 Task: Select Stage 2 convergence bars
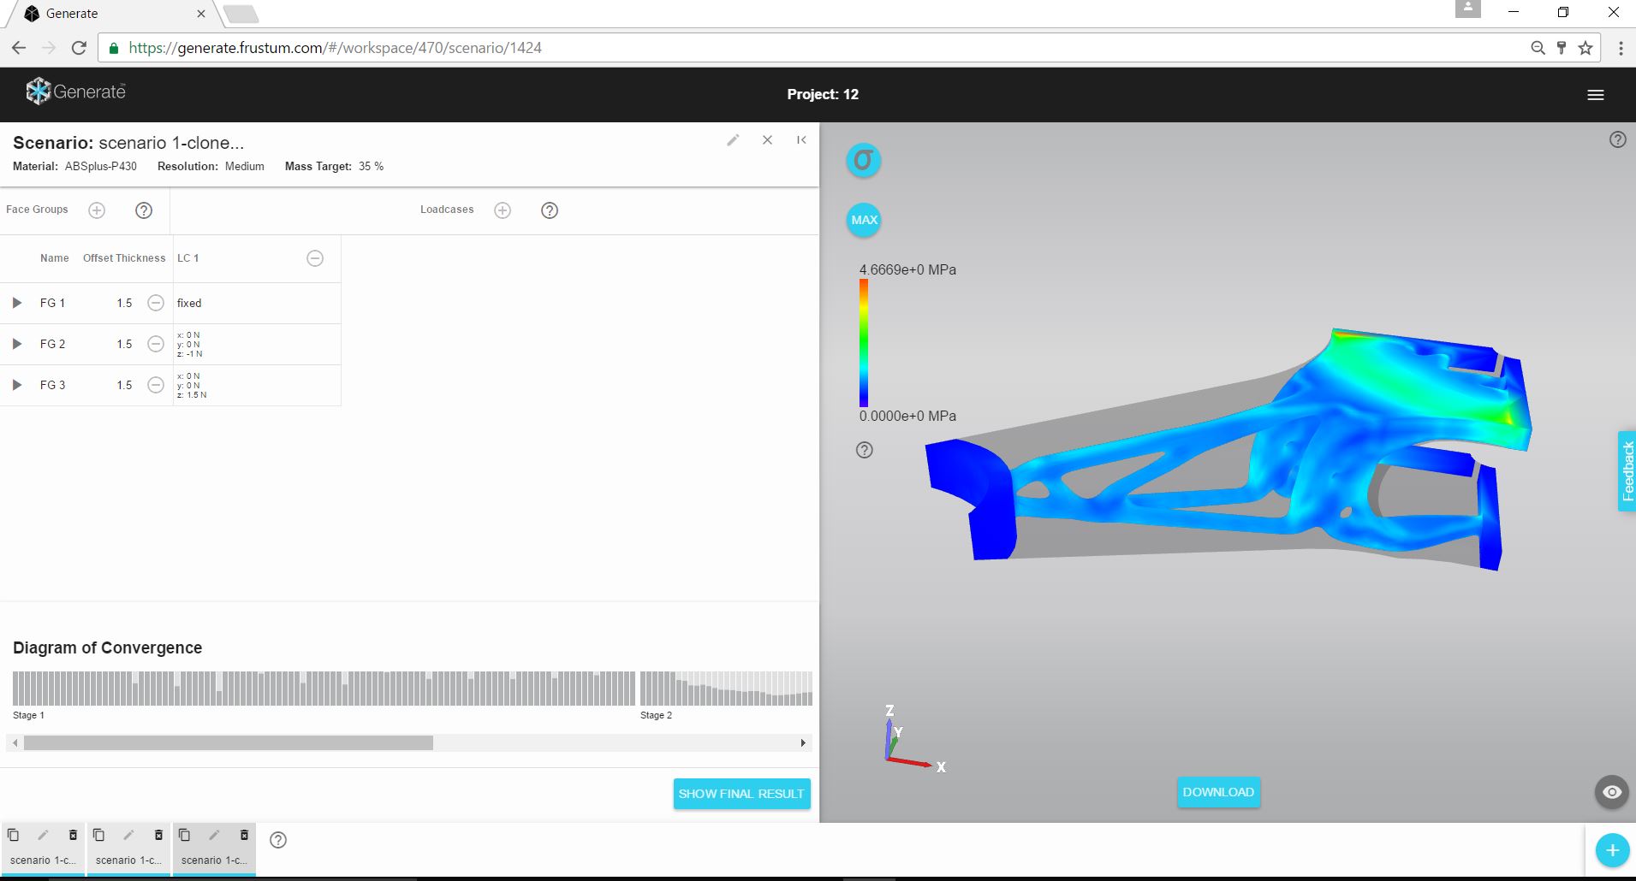pos(726,689)
